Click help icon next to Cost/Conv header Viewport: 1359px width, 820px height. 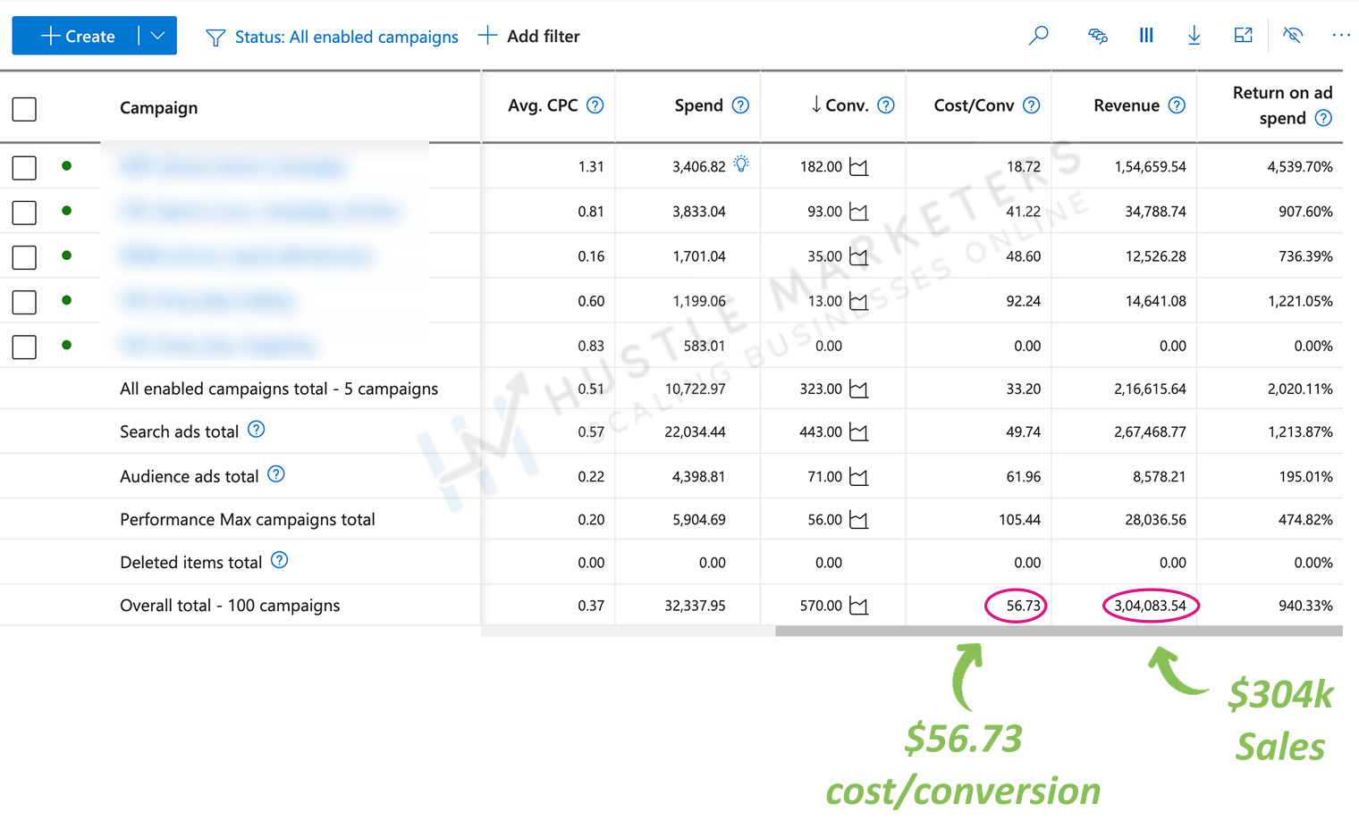(x=1031, y=105)
